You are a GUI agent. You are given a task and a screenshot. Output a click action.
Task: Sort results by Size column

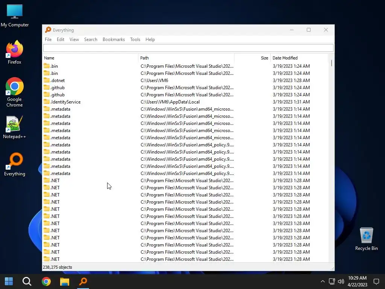[x=252, y=58]
